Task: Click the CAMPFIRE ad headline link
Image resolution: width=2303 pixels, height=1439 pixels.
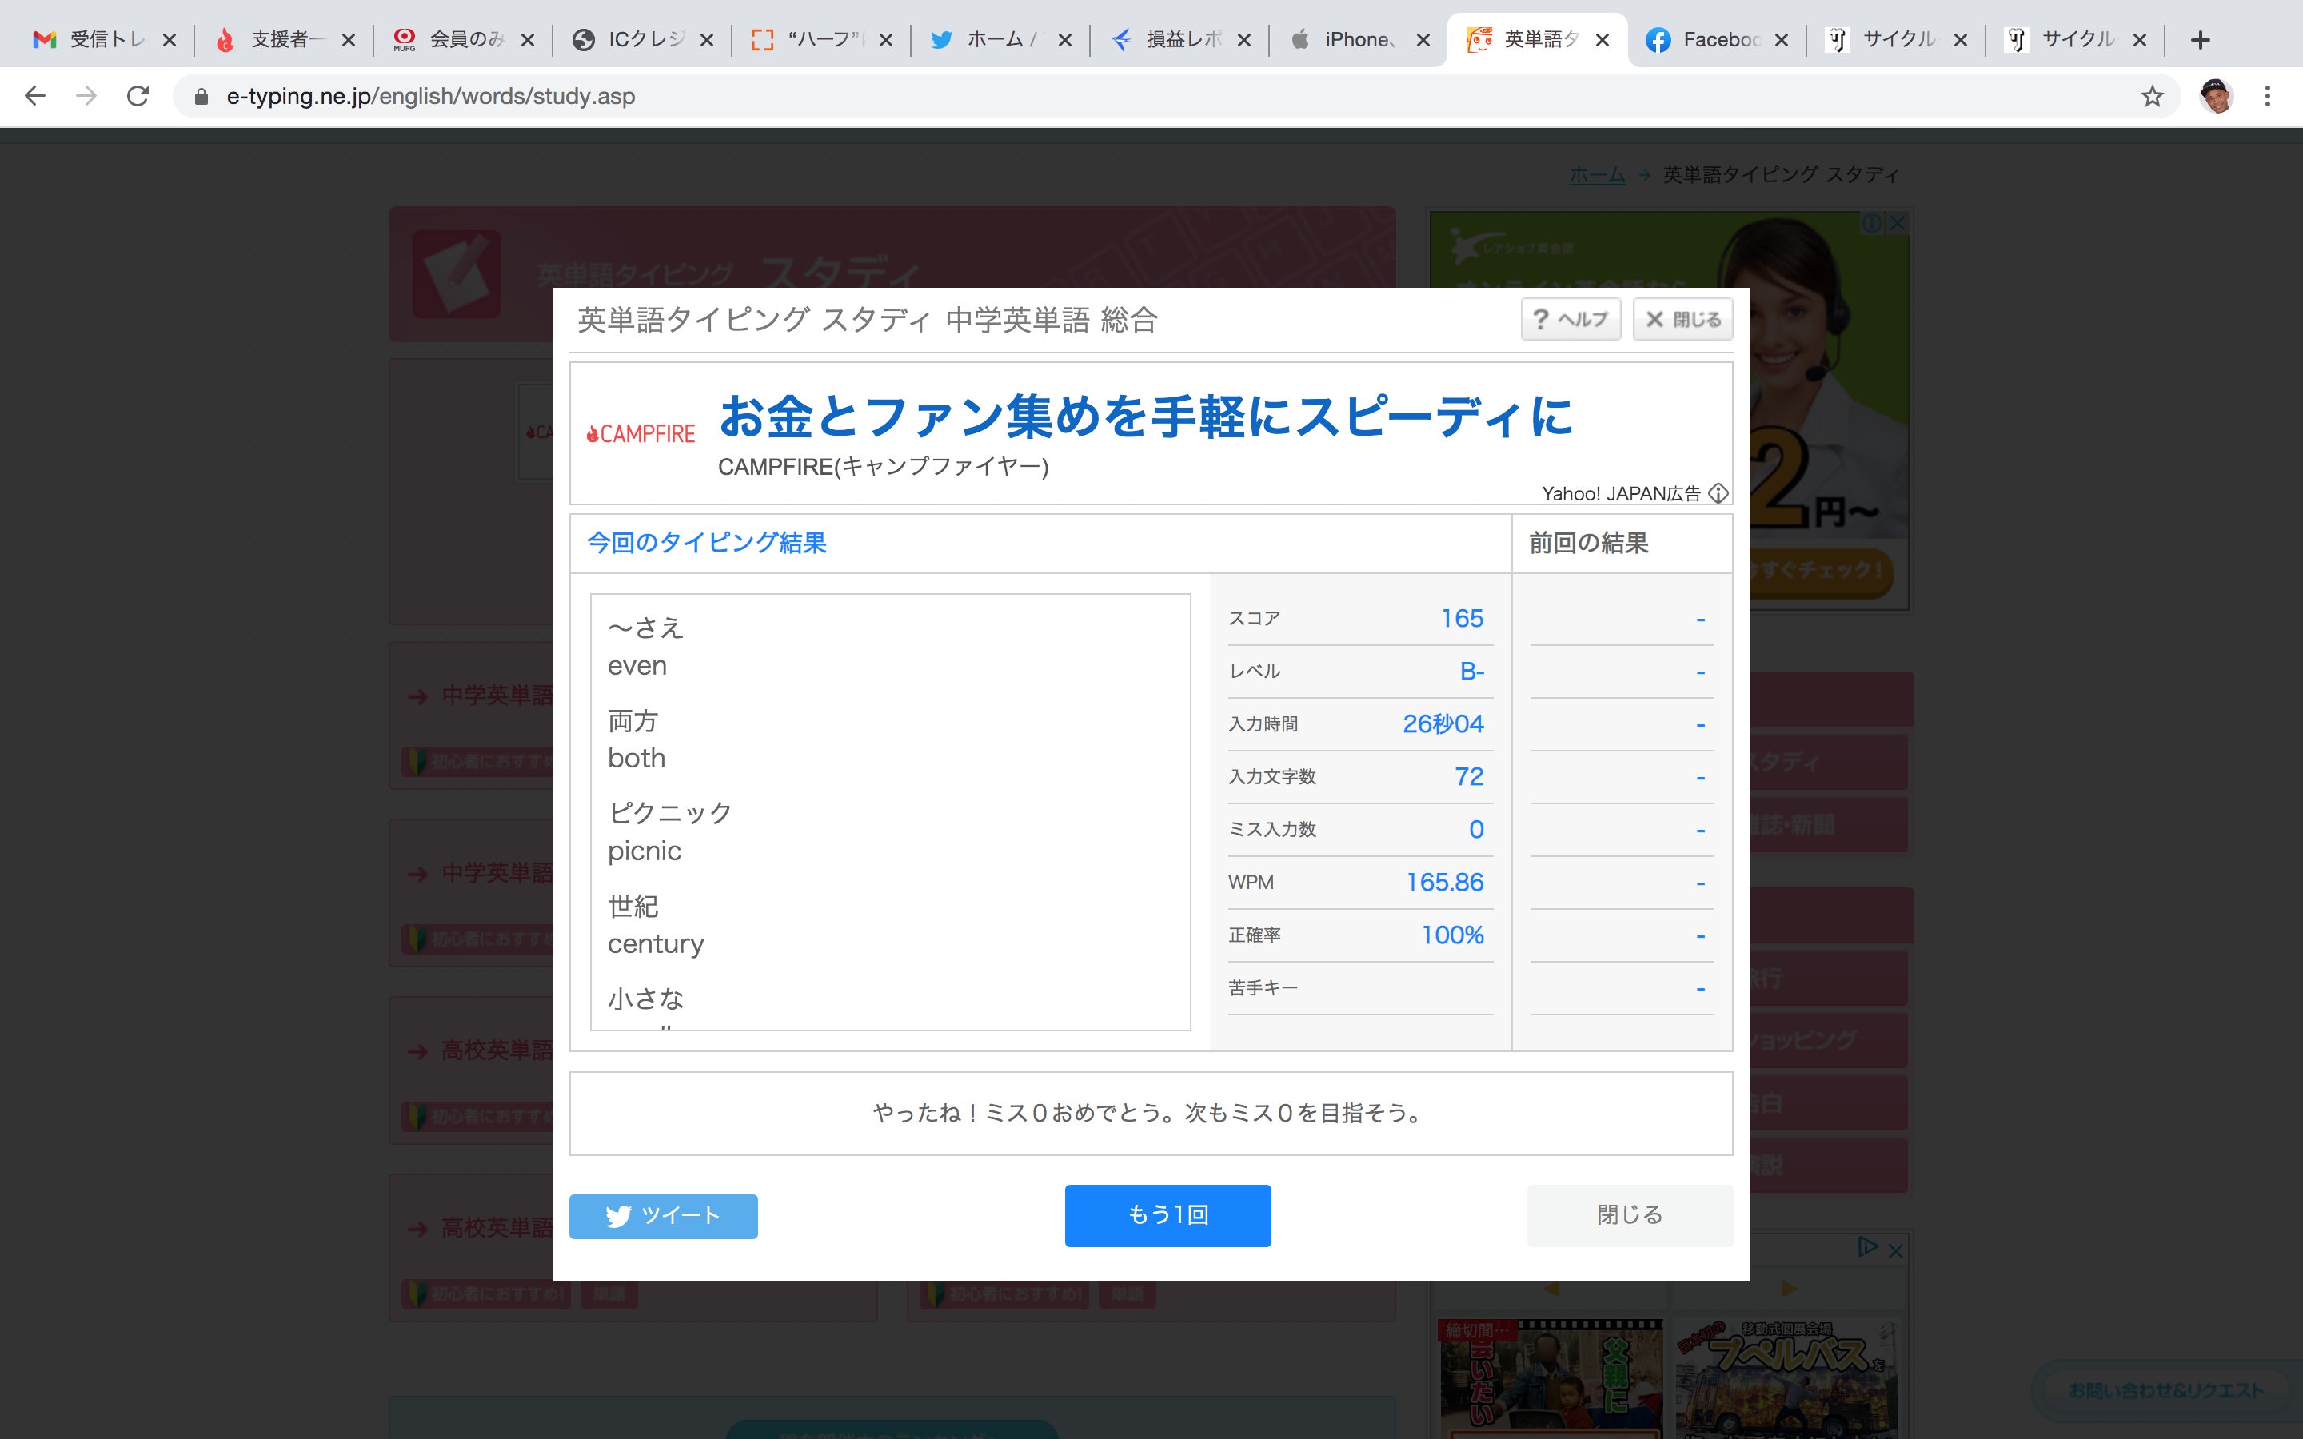Action: click(x=1145, y=417)
